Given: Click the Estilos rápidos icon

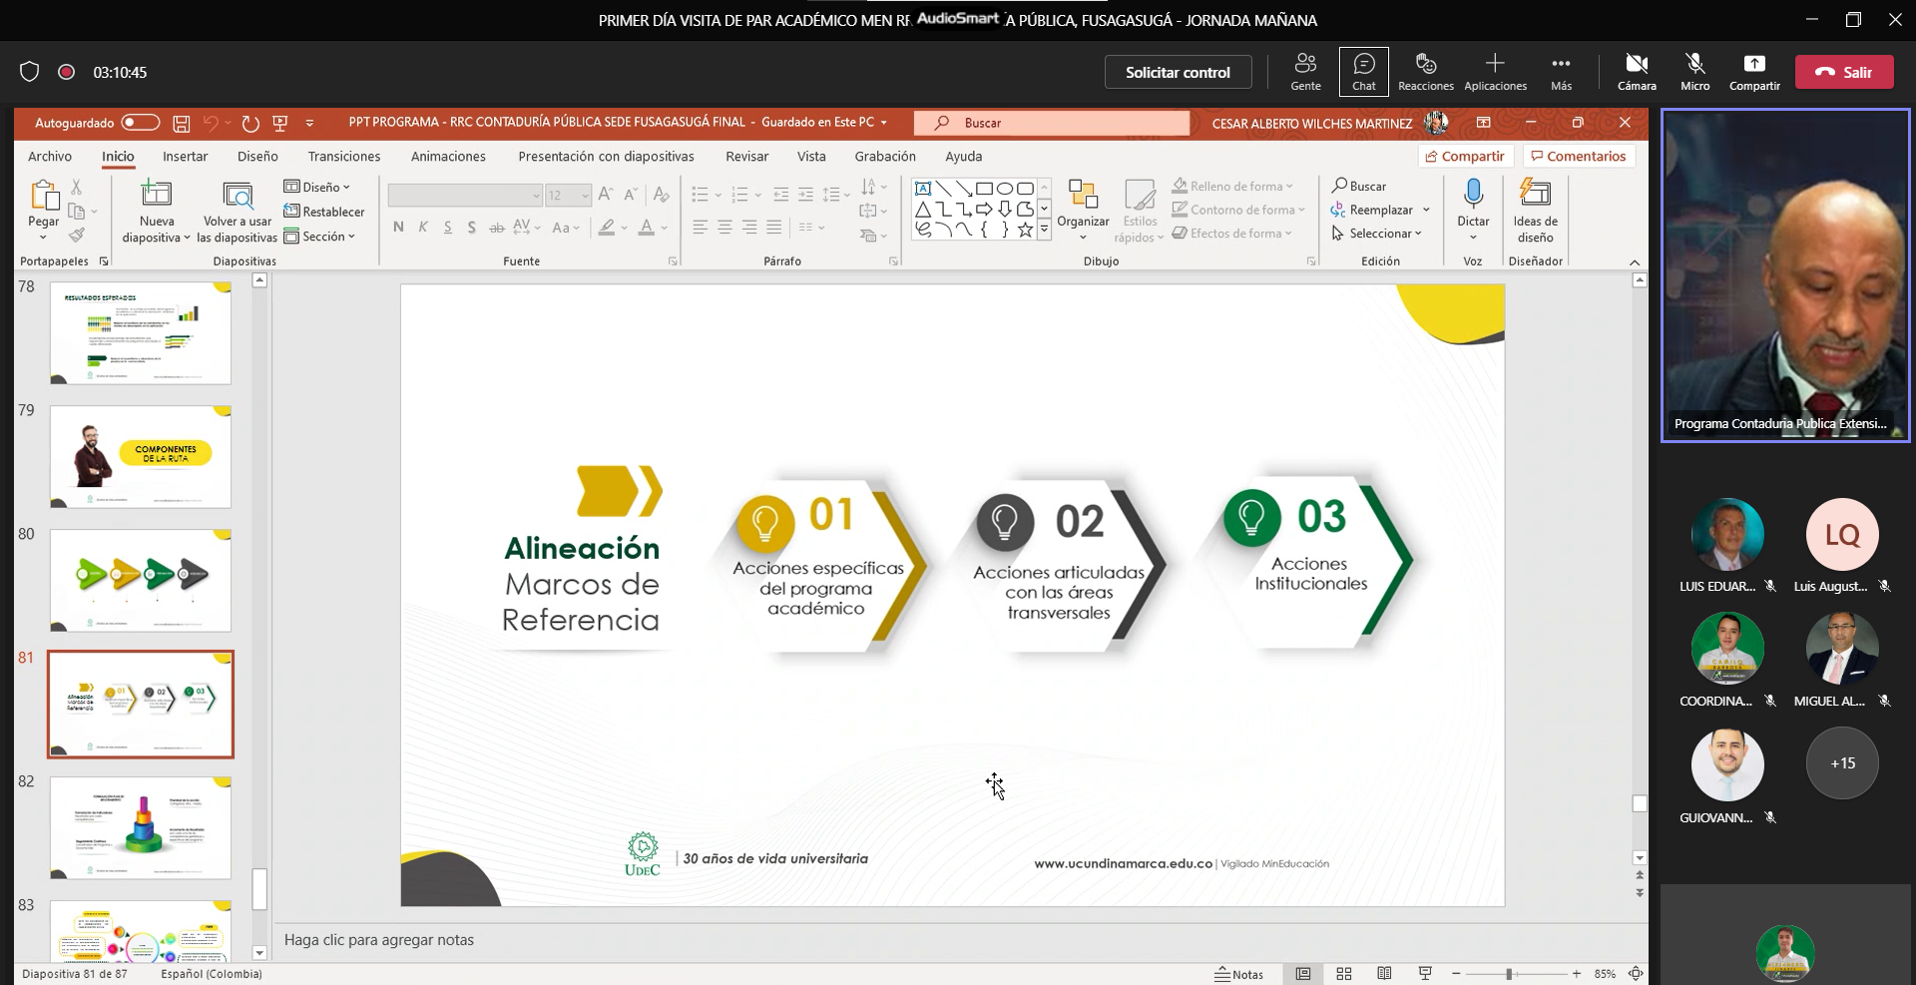Looking at the screenshot, I should click(x=1140, y=194).
